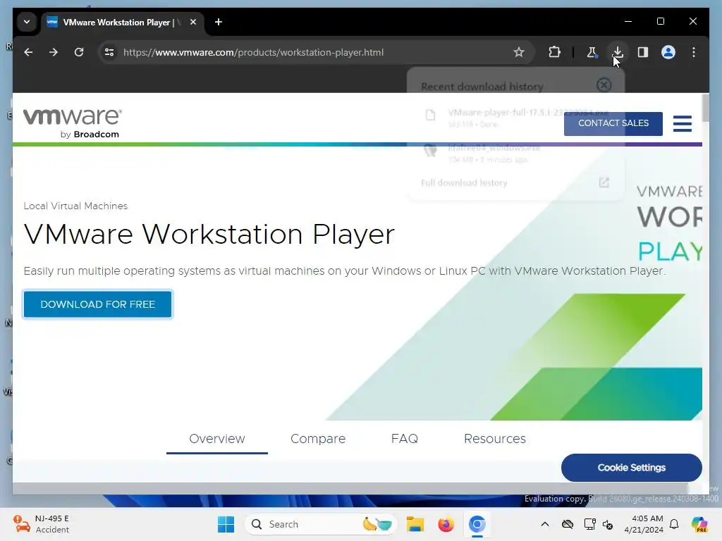The width and height of the screenshot is (722, 541).
Task: Open the tab search dropdown
Action: tap(27, 22)
